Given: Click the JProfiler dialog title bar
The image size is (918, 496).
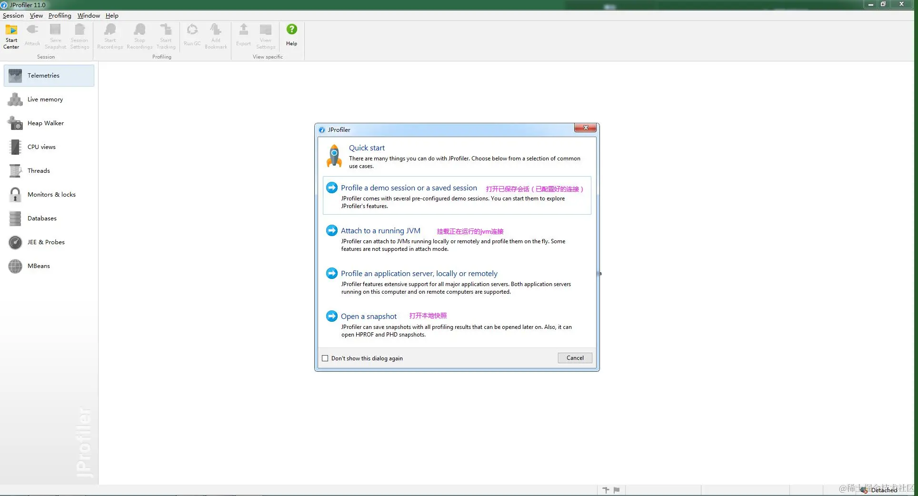Looking at the screenshot, I should pos(445,129).
